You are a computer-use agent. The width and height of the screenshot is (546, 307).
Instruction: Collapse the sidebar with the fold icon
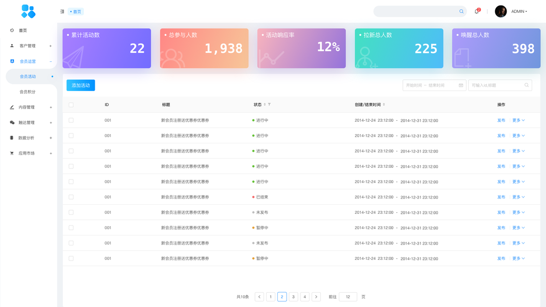click(x=62, y=11)
